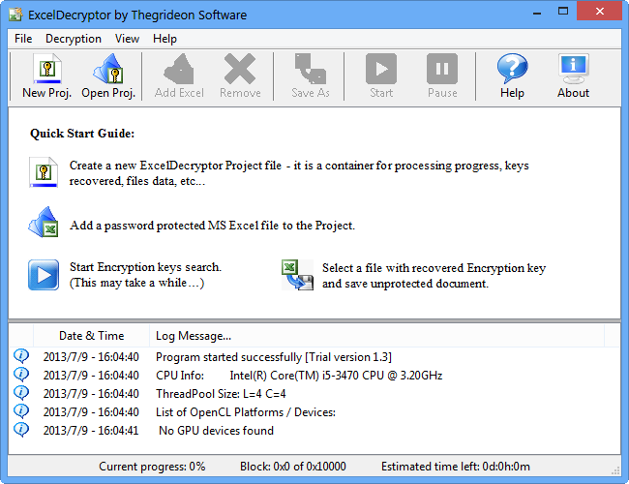
Task: Click 'Select a file with recovered Encryption key' text
Action: (x=434, y=268)
